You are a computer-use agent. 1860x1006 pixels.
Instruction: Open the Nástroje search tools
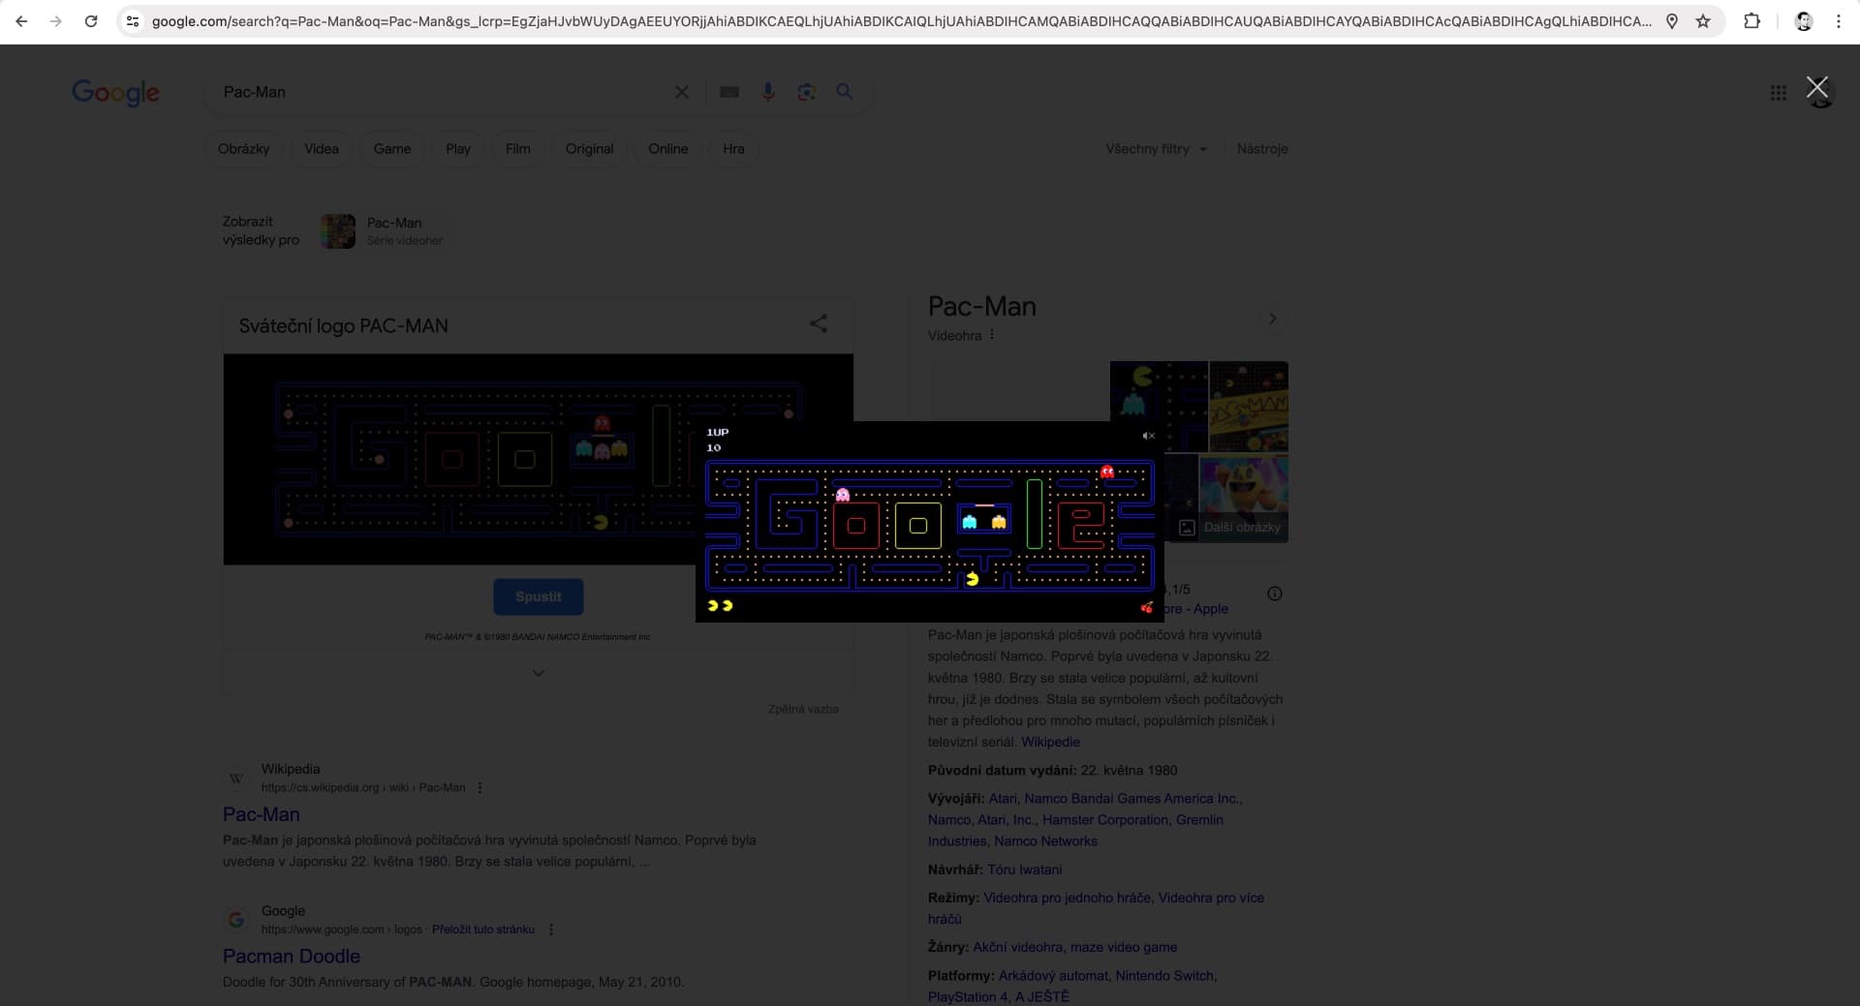coord(1262,149)
